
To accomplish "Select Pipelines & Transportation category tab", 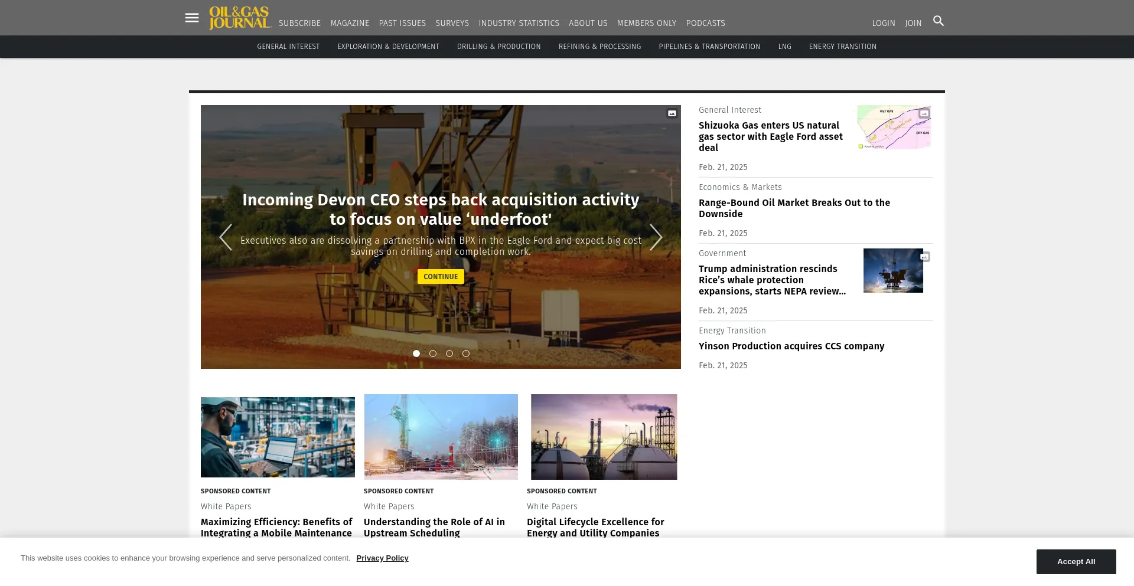I will point(709,47).
